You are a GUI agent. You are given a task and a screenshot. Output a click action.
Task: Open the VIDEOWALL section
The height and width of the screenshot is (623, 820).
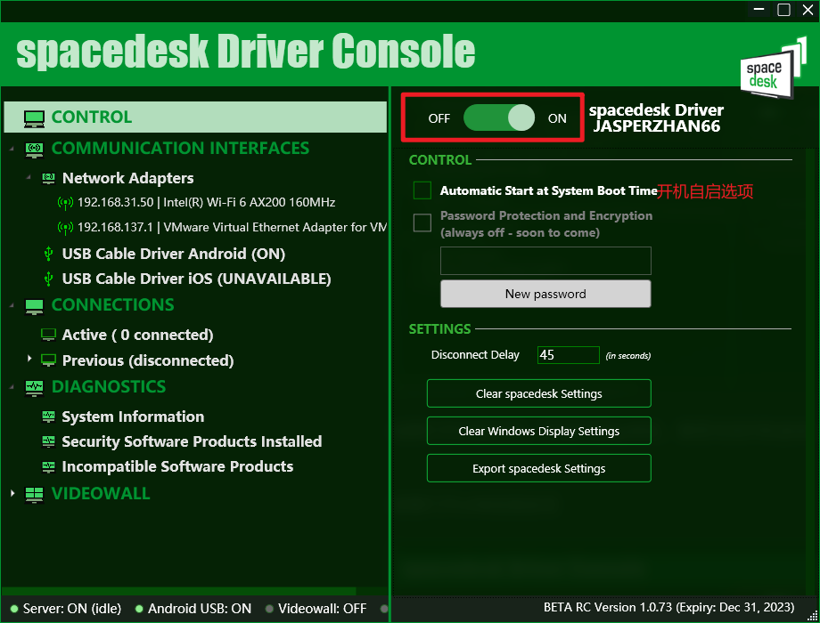pyautogui.click(x=101, y=493)
